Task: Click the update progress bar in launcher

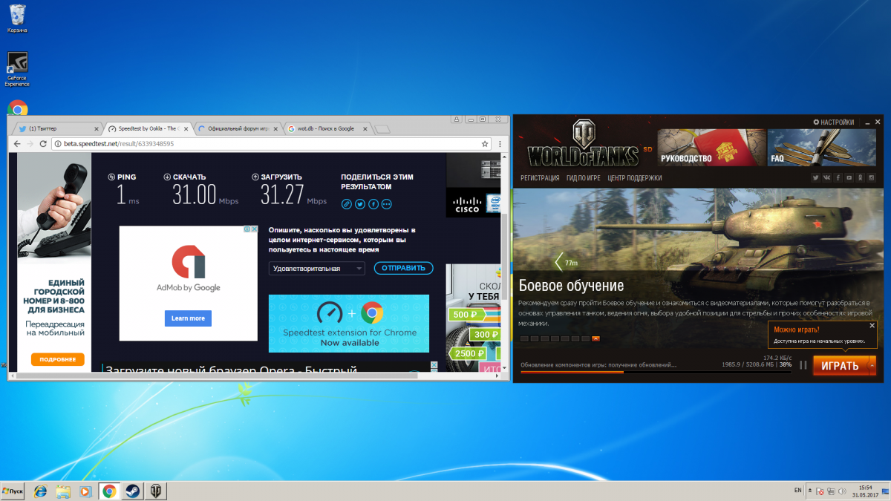Action: [x=656, y=372]
